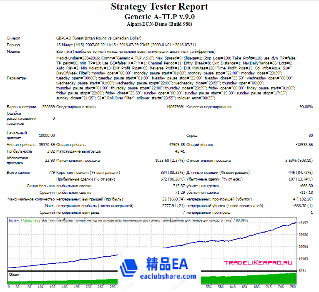
Task: Click the Символ label
Action: (x=13, y=38)
